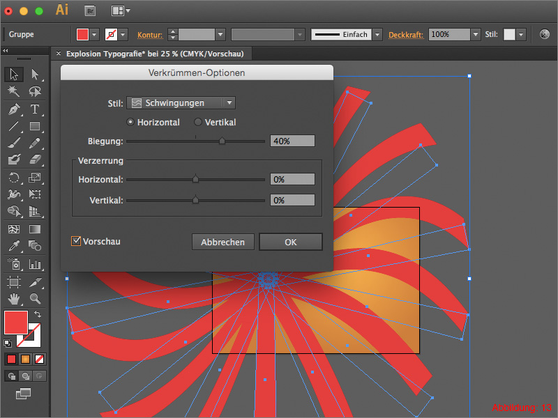Screen dimensions: 558x418
Task: Select the Zoom tool
Action: (x=33, y=299)
